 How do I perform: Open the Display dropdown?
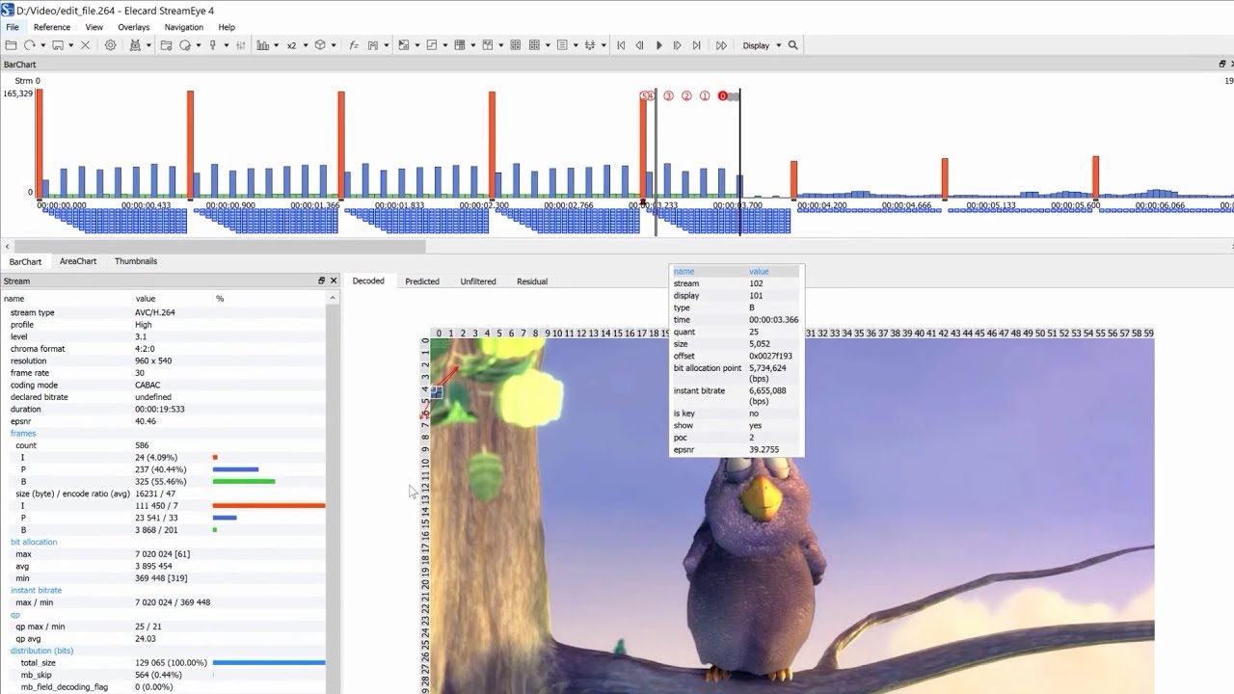(762, 45)
